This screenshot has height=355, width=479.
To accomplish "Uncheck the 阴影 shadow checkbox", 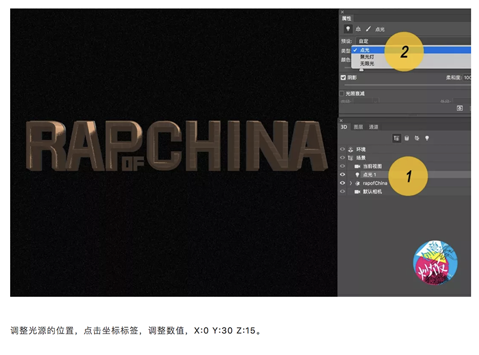I will (343, 77).
